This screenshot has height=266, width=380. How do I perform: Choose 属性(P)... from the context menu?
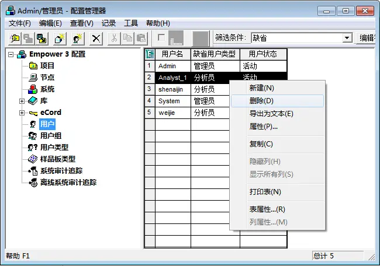pos(277,126)
